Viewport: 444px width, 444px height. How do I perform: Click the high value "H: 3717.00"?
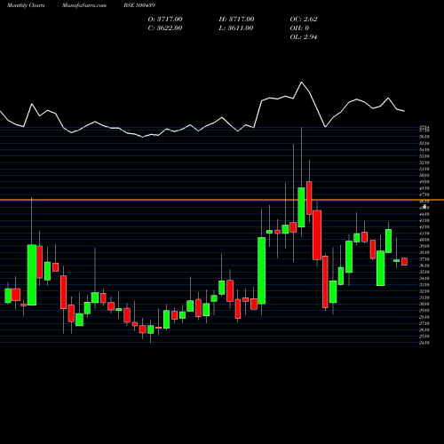236,20
